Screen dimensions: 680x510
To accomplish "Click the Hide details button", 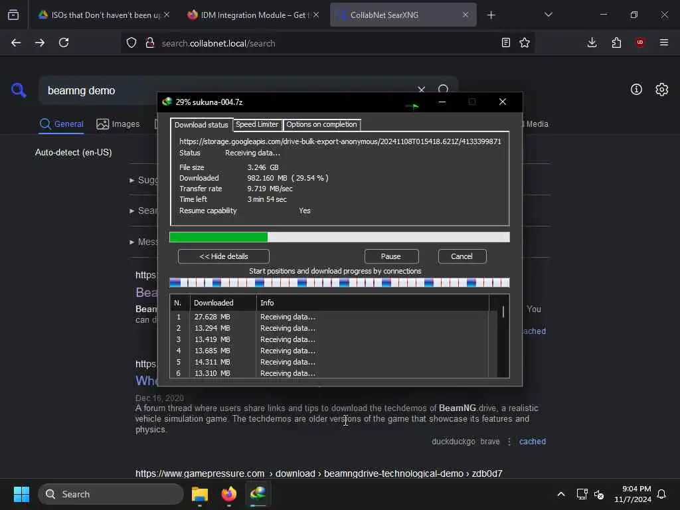I will [223, 256].
